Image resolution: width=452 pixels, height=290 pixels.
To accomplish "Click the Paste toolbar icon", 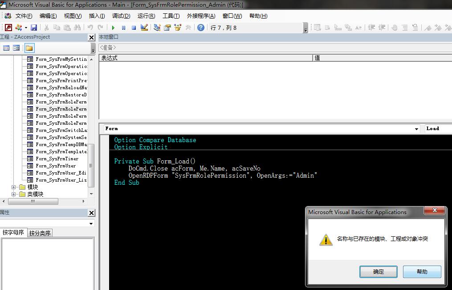I will (67, 28).
